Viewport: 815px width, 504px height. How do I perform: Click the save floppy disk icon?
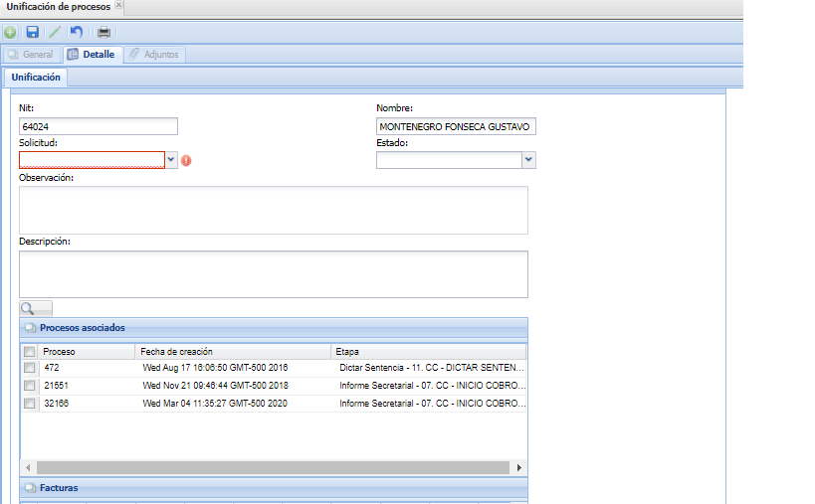coord(32,32)
